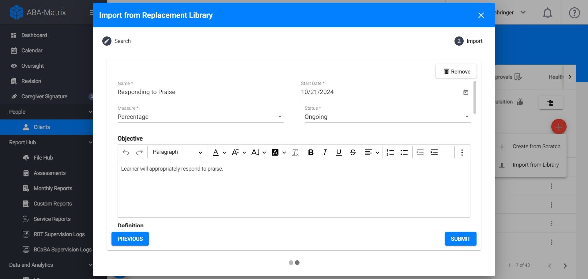Open the Dashboard page
Image resolution: width=588 pixels, height=279 pixels.
(x=34, y=35)
